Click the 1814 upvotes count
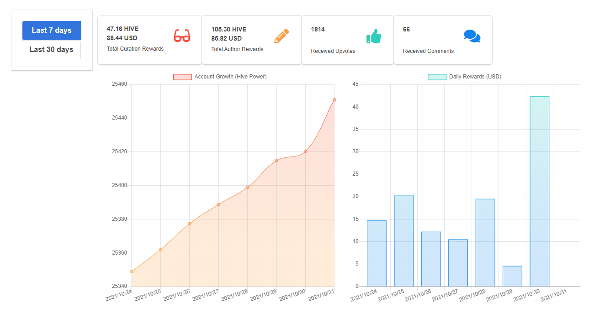The width and height of the screenshot is (589, 313). [x=318, y=29]
